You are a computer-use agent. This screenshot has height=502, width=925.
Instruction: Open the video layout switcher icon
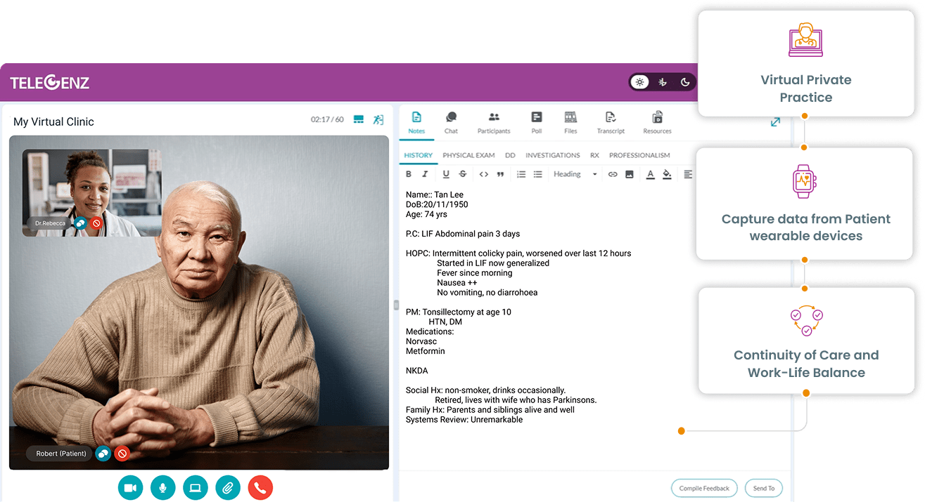click(x=359, y=120)
